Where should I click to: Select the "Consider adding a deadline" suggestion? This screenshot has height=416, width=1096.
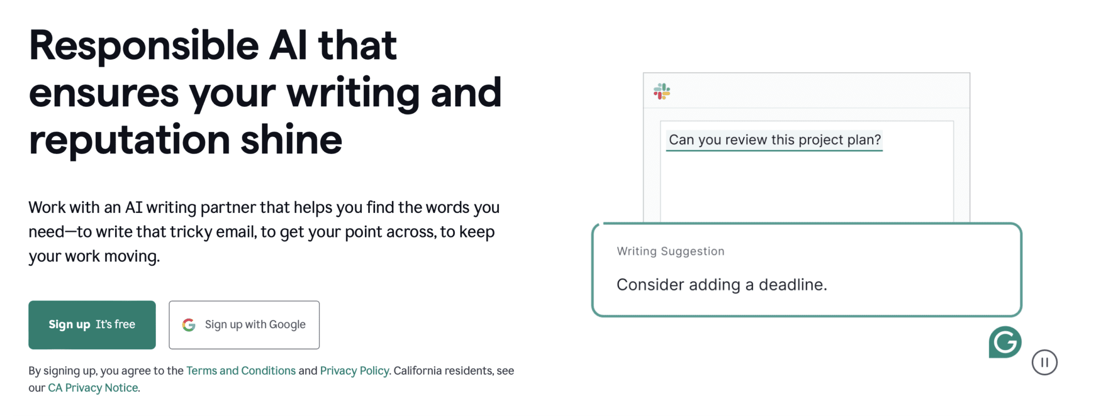[x=721, y=285]
